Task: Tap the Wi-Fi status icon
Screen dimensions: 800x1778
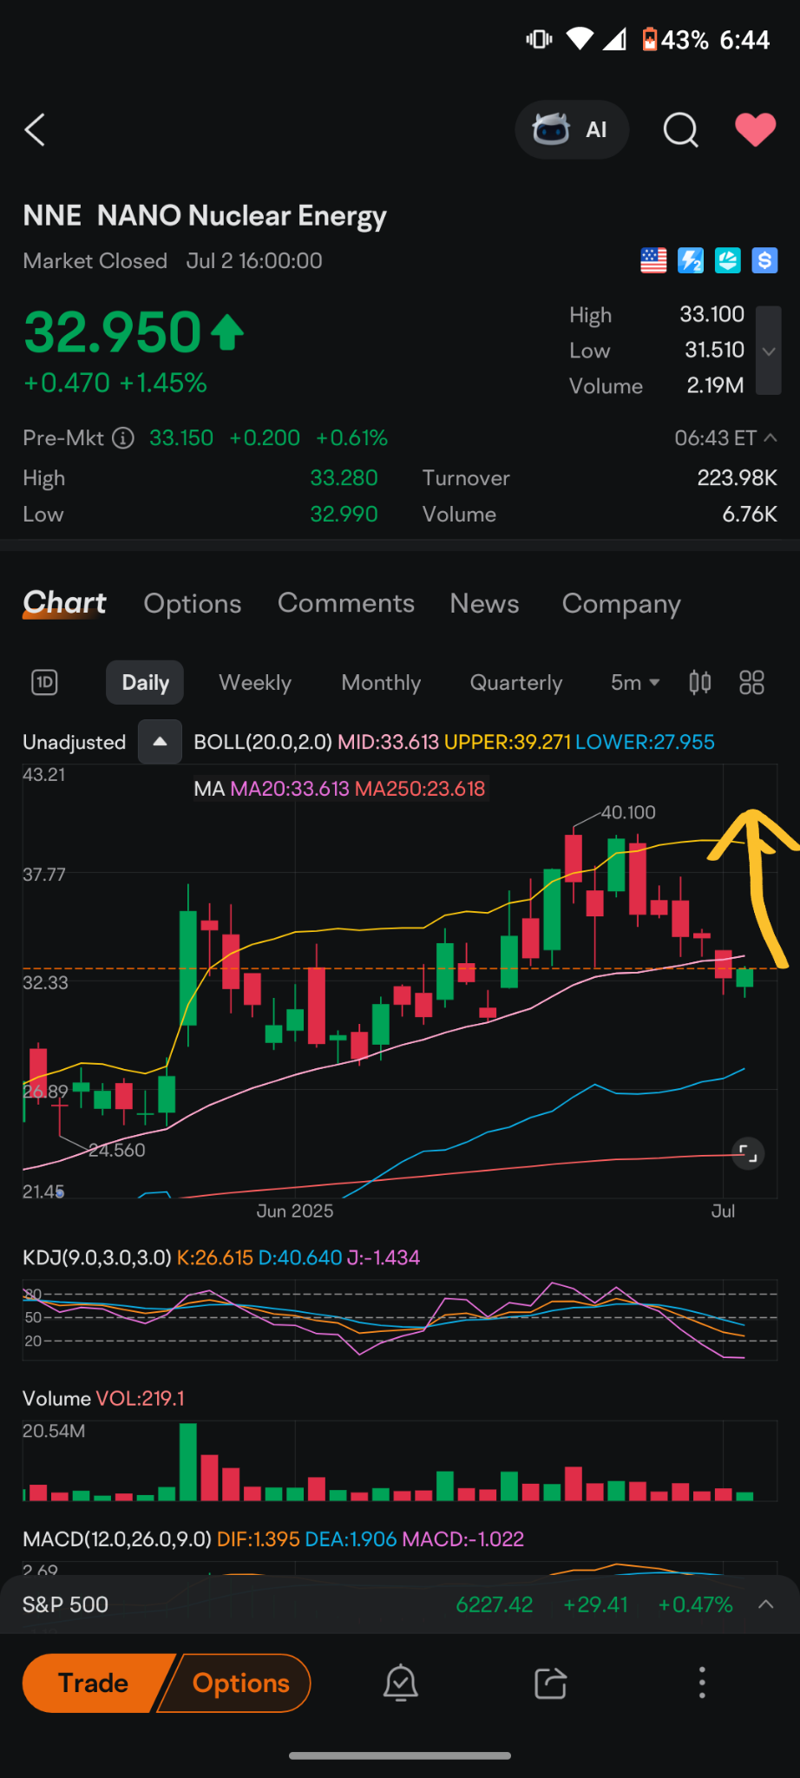Action: (x=580, y=39)
